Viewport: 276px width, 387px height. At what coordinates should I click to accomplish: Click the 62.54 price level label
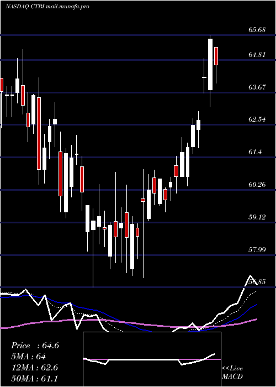257,119
